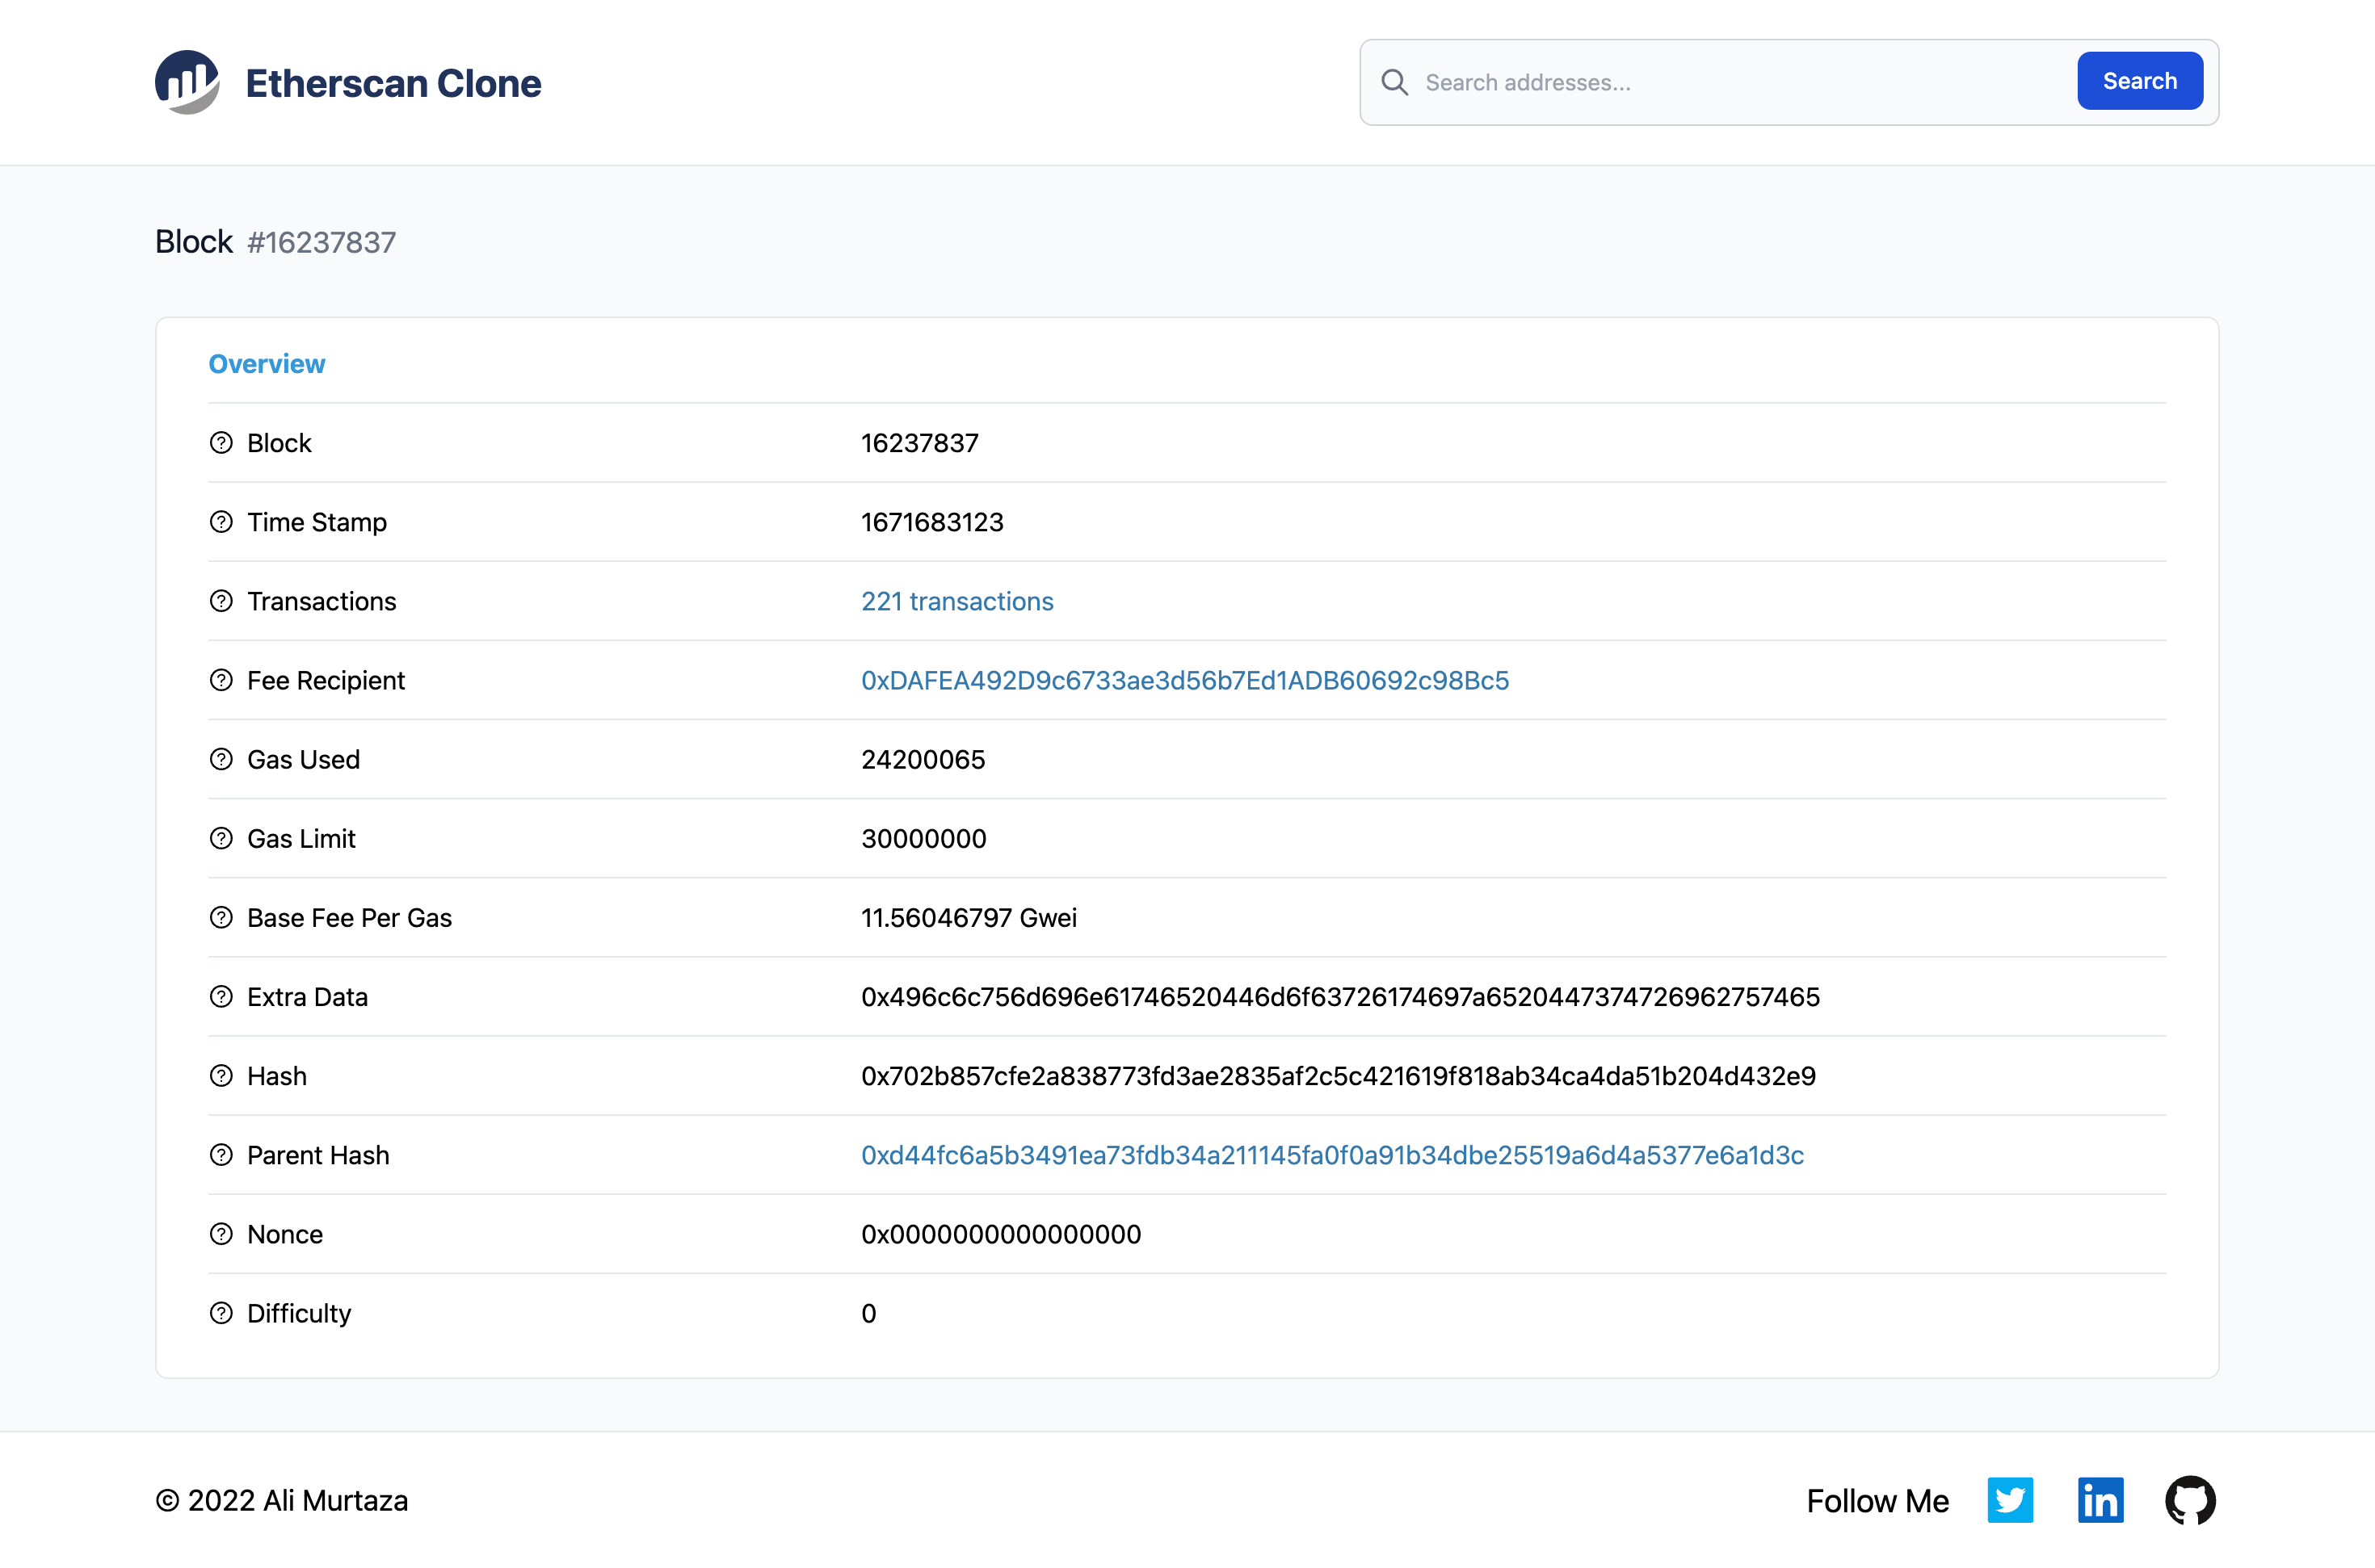Click the Etherscan Clone title text

[393, 83]
